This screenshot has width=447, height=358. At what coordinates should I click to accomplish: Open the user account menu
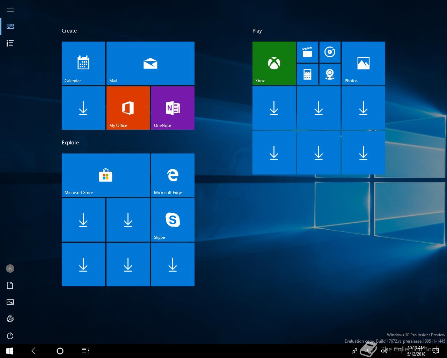10,268
